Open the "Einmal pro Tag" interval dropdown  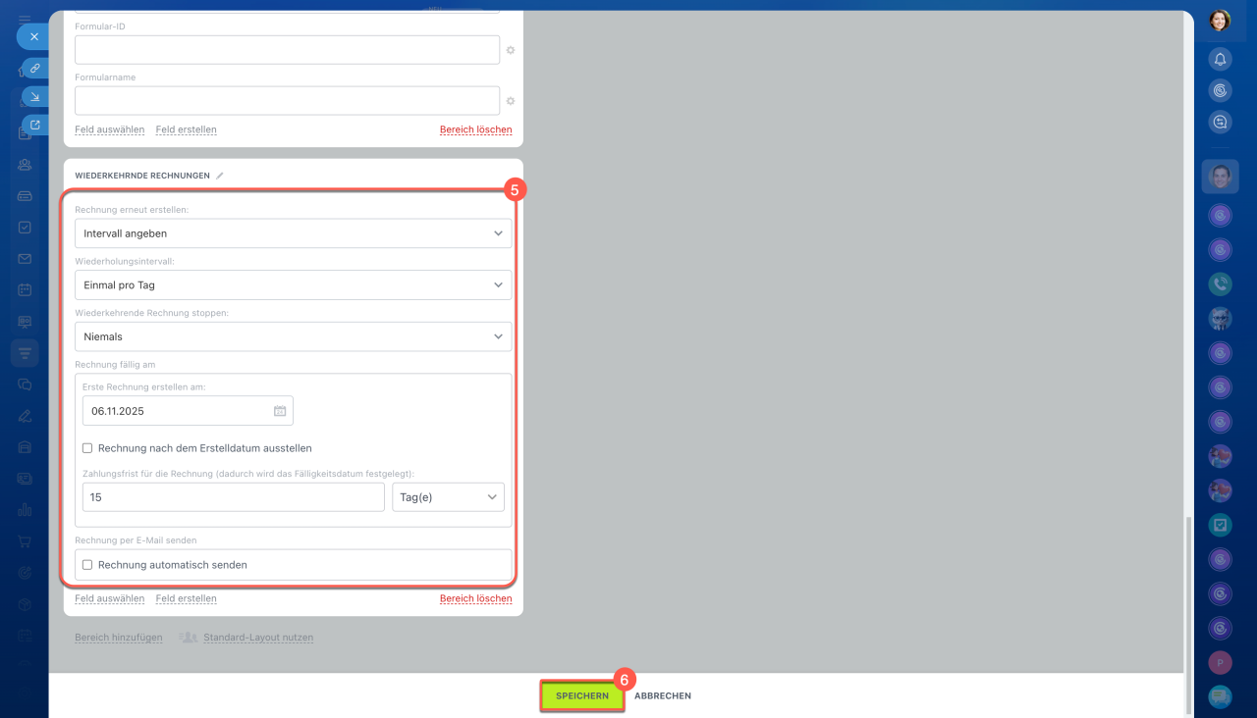tap(294, 285)
